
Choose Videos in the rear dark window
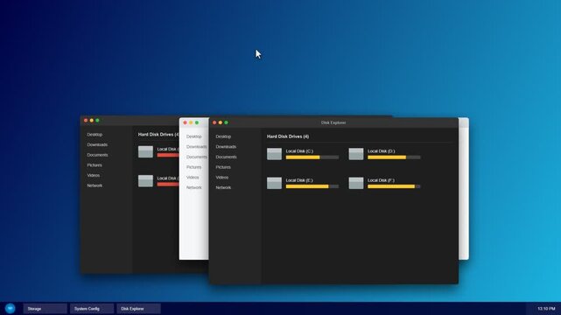tap(94, 175)
